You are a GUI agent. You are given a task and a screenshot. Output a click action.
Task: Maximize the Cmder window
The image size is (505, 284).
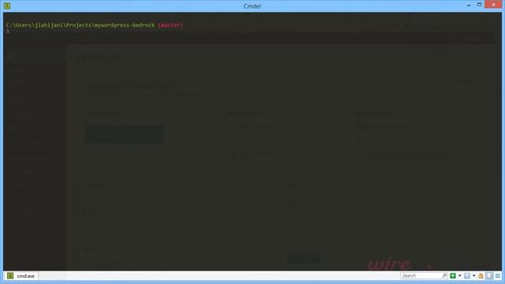[479, 5]
